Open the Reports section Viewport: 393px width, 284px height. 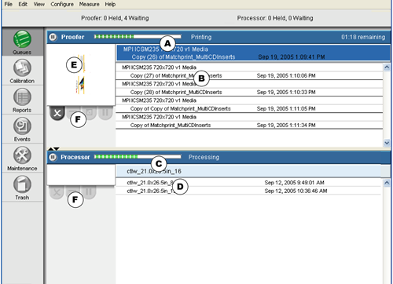(x=22, y=97)
